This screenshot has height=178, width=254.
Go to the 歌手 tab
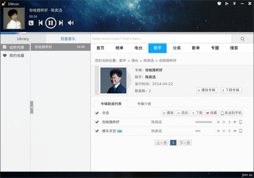click(157, 48)
